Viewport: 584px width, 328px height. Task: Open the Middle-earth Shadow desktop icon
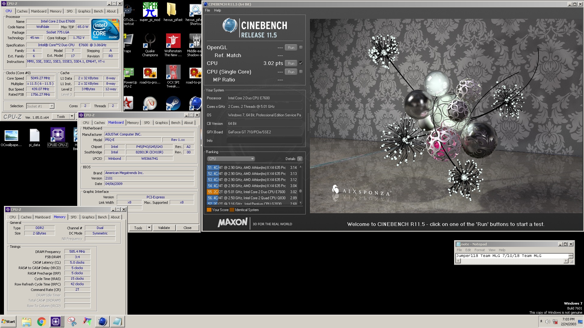pos(194,45)
